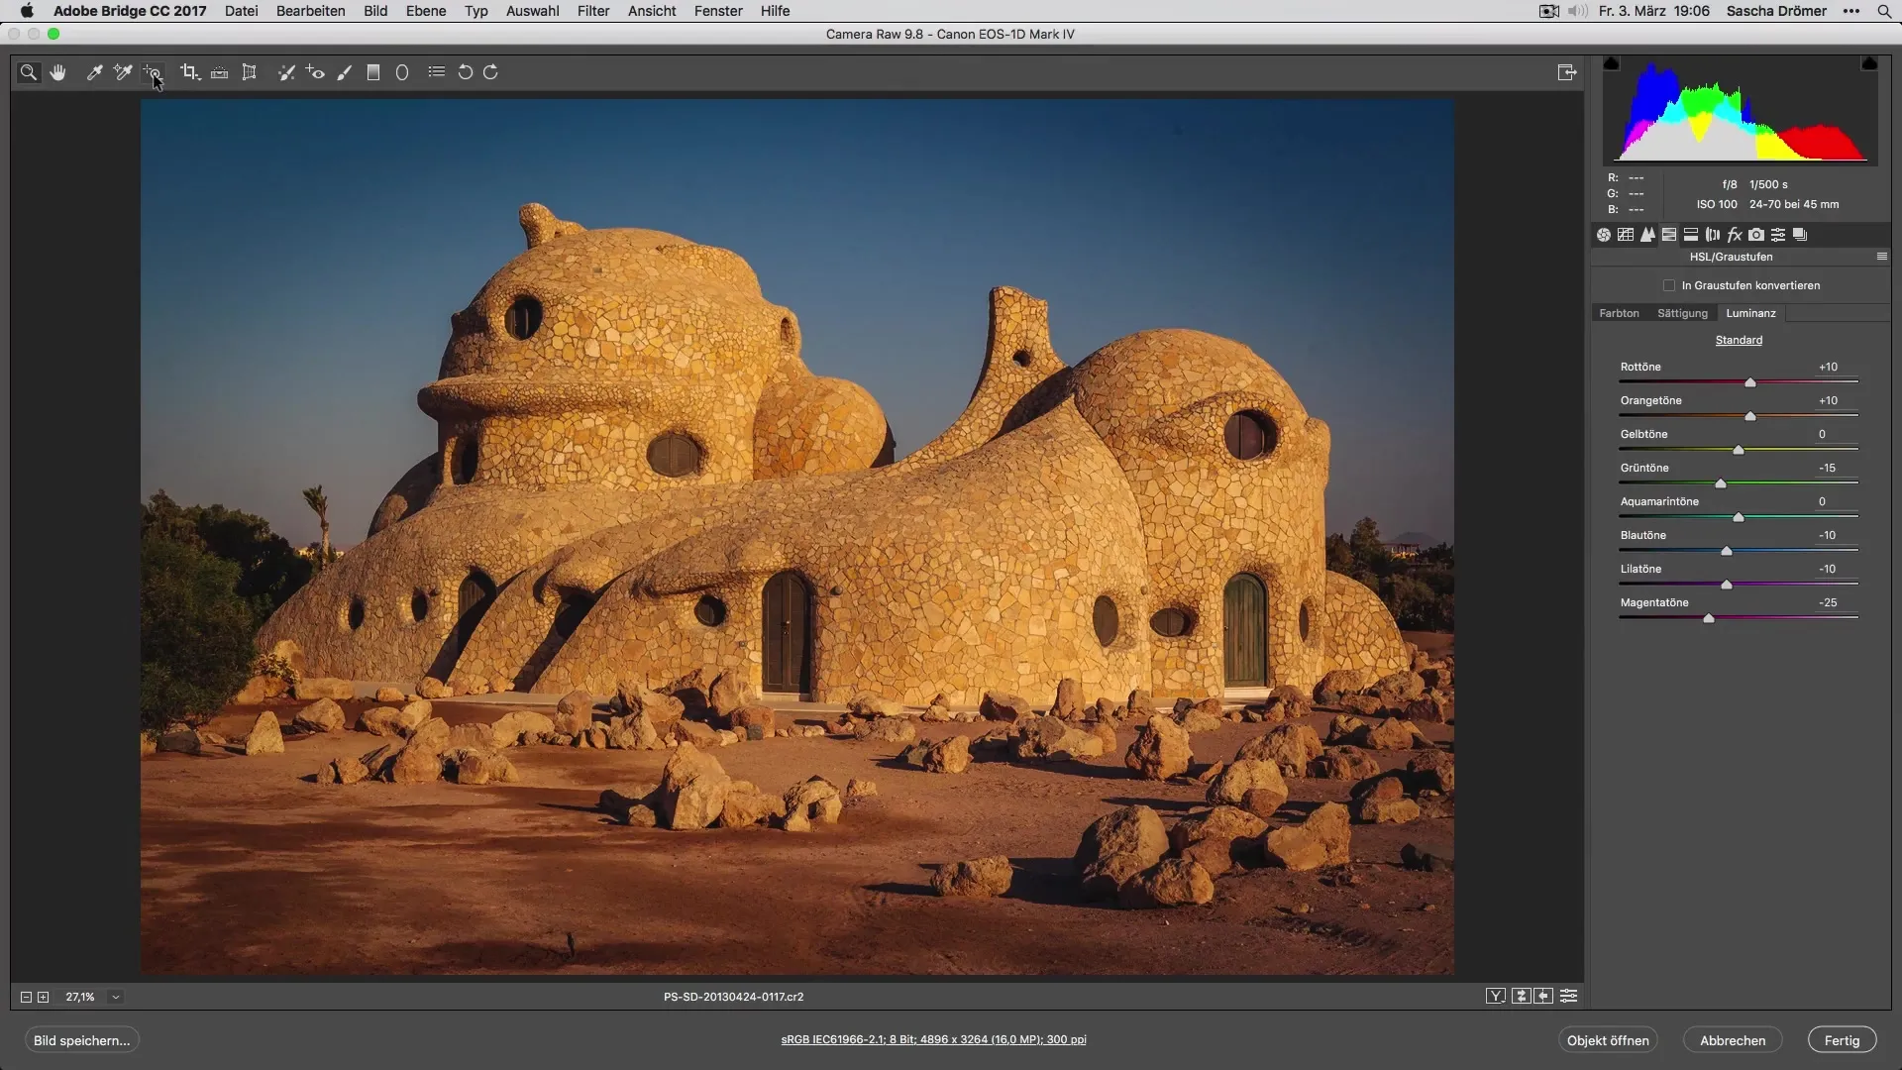
Task: Open the Camera Calibration panel
Action: [x=1756, y=235]
